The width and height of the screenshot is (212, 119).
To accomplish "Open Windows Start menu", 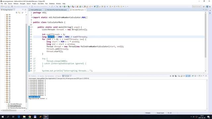I will coord(3,117).
